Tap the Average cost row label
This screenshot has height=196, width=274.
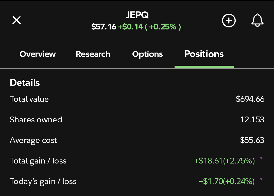[x=33, y=140]
